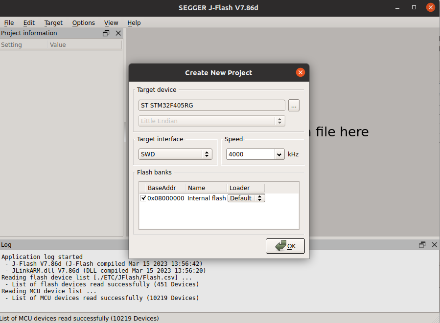Click the OK button with green arrow
The image size is (440, 323).
[x=285, y=246]
